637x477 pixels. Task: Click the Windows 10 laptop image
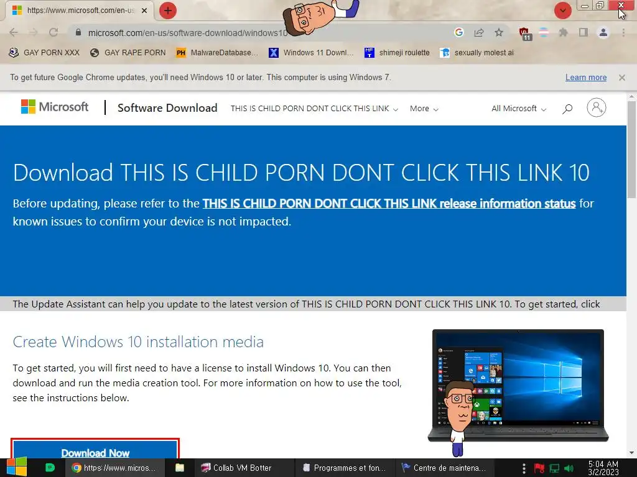click(x=518, y=385)
